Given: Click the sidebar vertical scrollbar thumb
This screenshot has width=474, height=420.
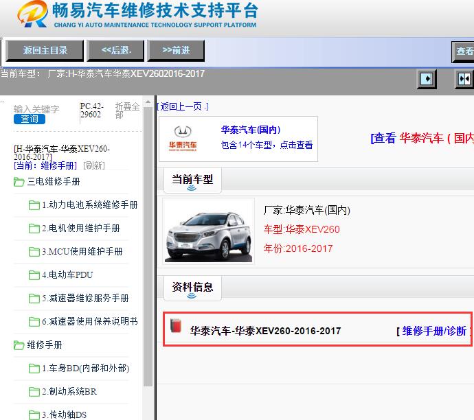Looking at the screenshot, I should click(x=148, y=246).
